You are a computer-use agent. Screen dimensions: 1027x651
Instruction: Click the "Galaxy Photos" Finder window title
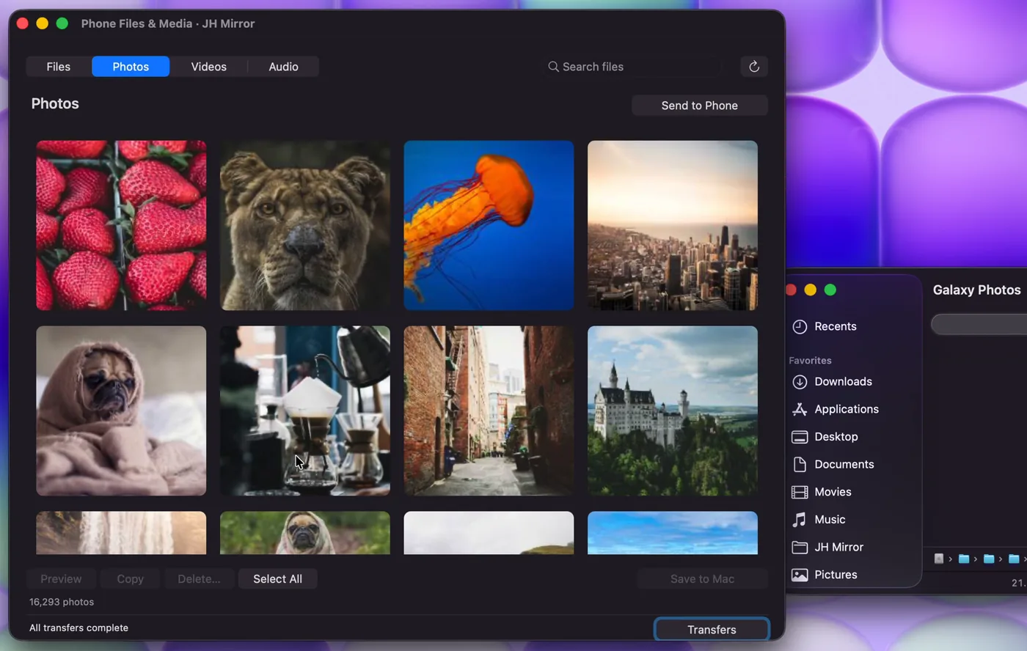click(x=976, y=290)
